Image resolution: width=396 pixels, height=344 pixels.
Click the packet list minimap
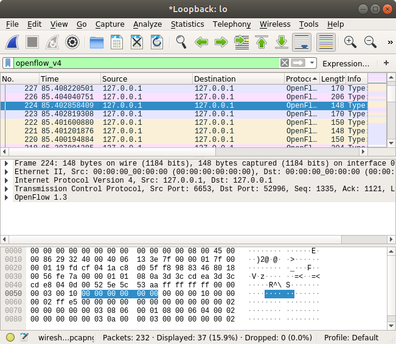(x=377, y=110)
